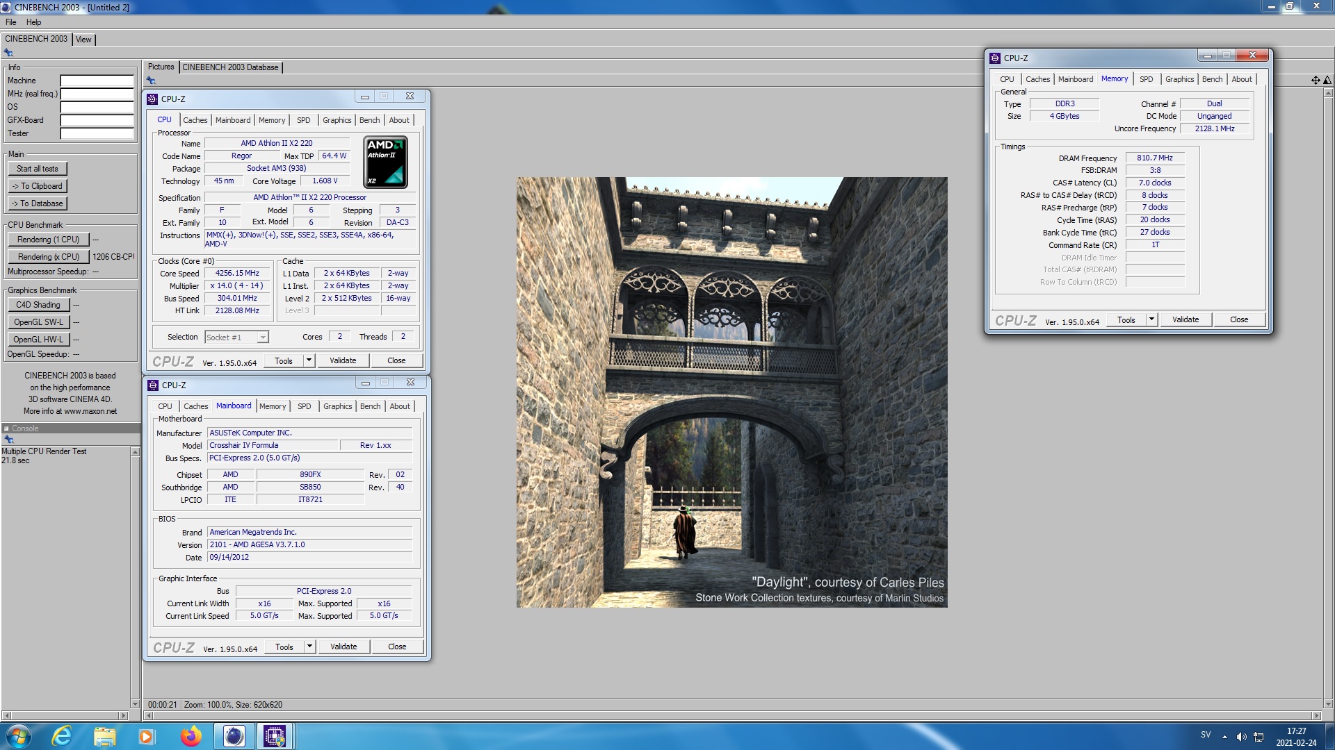Launch Internet Explorer from taskbar
The width and height of the screenshot is (1335, 750).
[x=62, y=736]
